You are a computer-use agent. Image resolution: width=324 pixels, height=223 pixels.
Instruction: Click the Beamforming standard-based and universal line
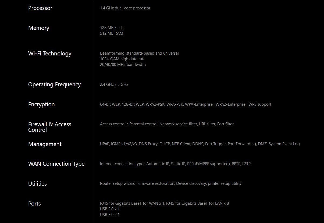coord(139,53)
